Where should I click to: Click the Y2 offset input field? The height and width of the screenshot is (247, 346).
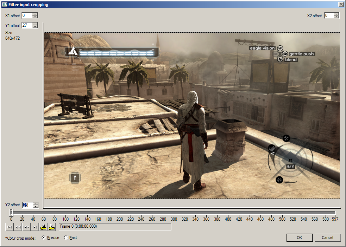(x=28, y=205)
